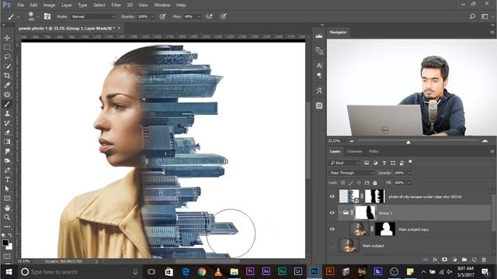Open the brush Mode dropdown set to Normal
Image resolution: width=497 pixels, height=279 pixels.
click(x=93, y=16)
